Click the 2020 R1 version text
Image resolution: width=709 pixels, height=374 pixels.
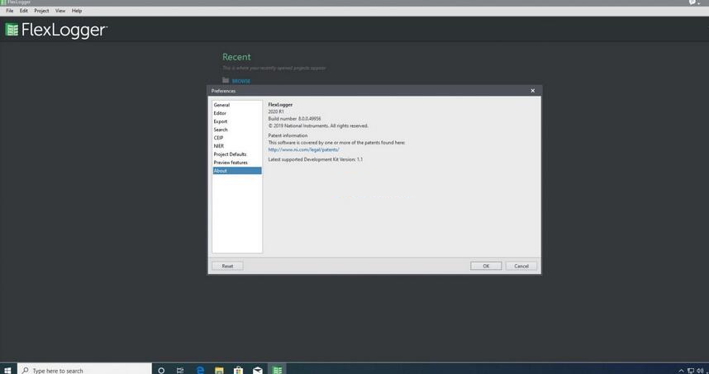click(276, 111)
